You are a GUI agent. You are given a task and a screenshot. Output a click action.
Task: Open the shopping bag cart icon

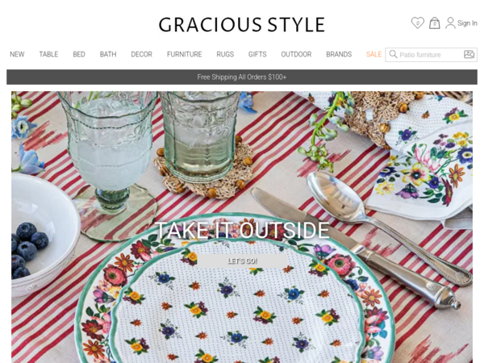click(x=434, y=23)
